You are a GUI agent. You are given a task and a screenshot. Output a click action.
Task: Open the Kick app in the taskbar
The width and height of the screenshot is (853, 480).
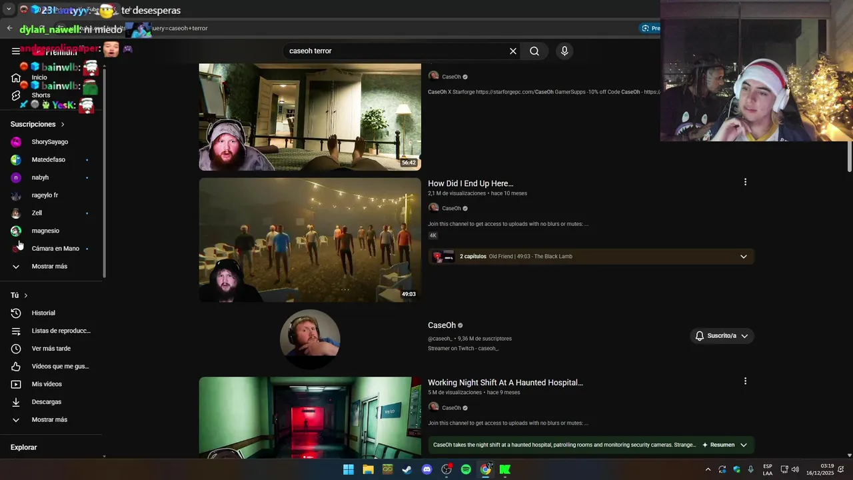tap(505, 469)
